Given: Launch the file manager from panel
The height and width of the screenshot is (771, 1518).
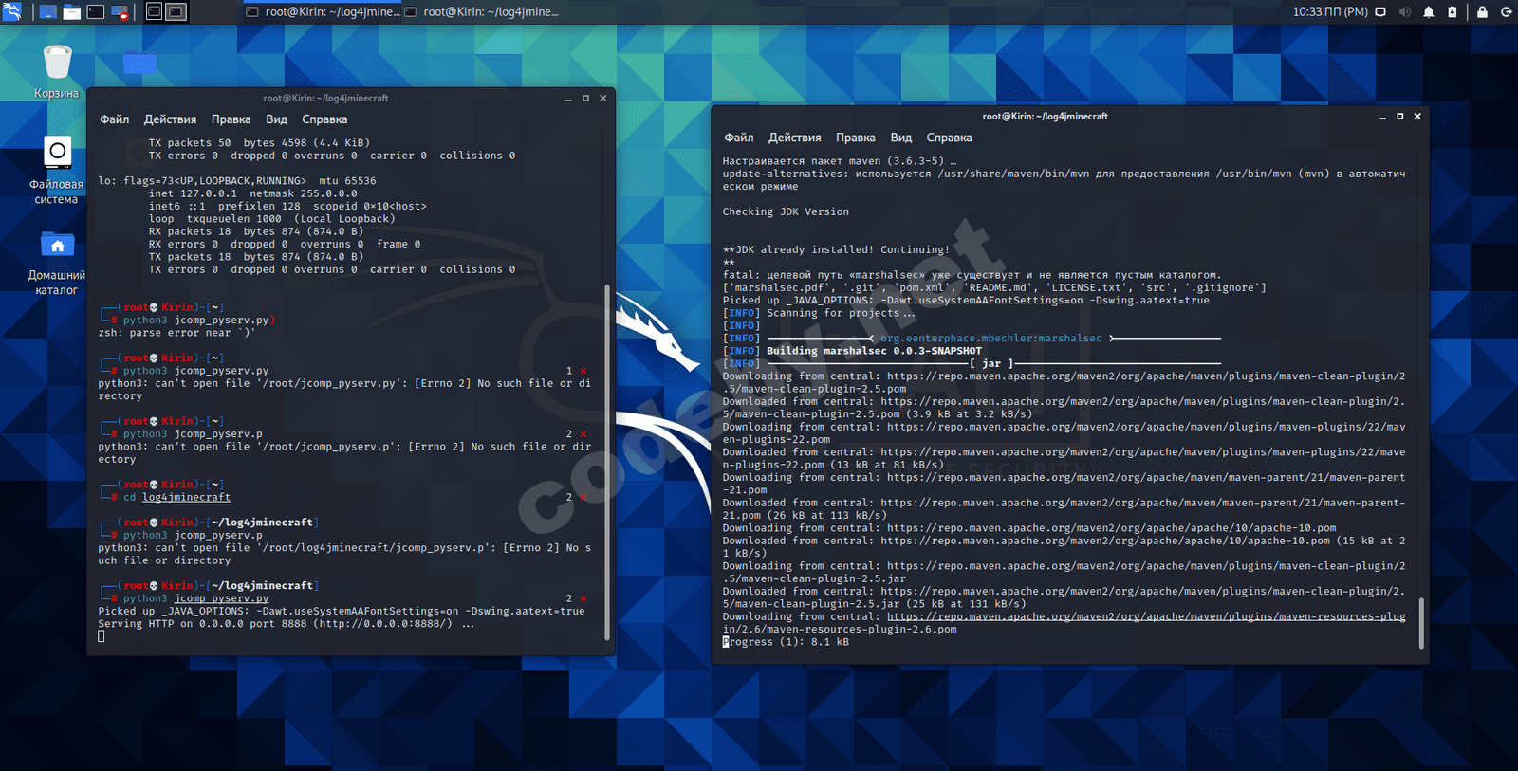Looking at the screenshot, I should pyautogui.click(x=72, y=11).
